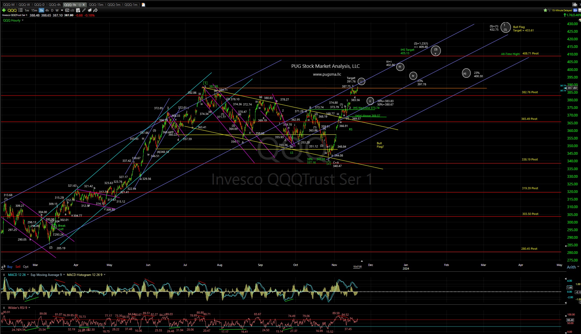Open the symbol list icon next to QQQ
Viewport: 581px width, 334px height.
pyautogui.click(x=20, y=10)
